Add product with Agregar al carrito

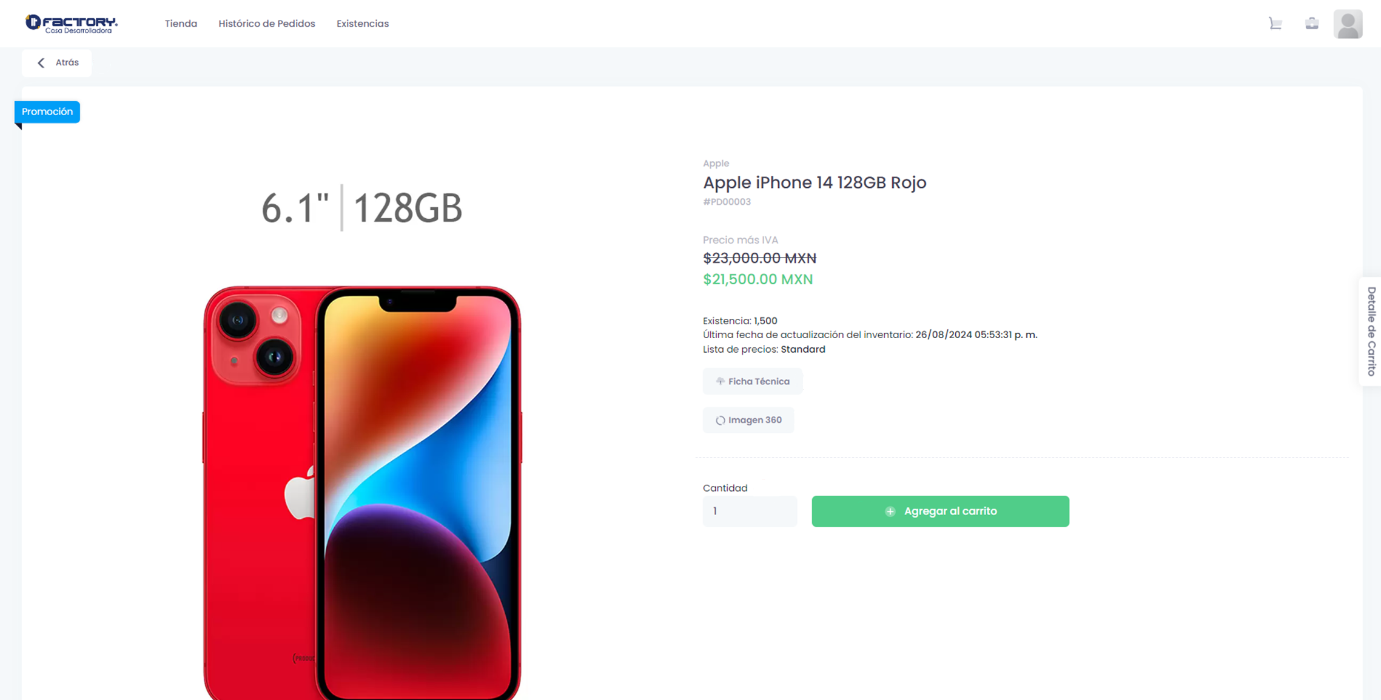pos(940,511)
